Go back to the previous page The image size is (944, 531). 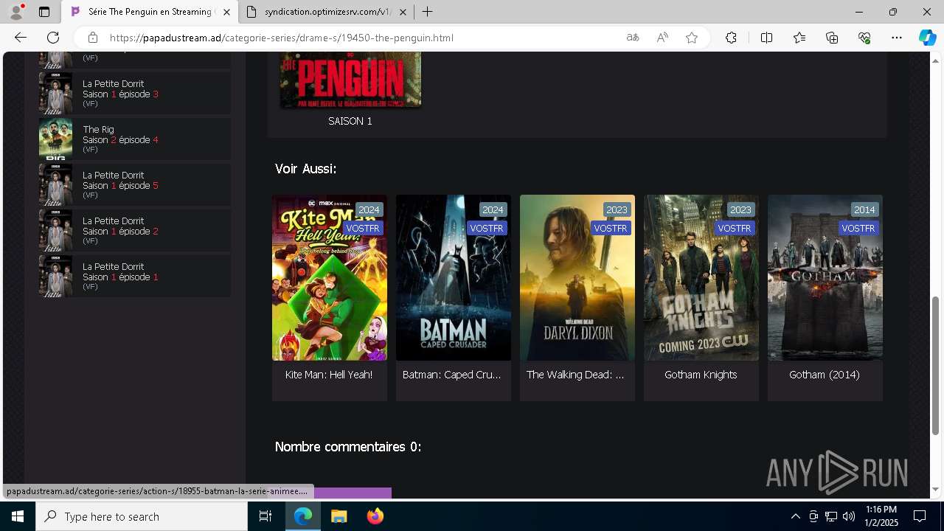[20, 38]
